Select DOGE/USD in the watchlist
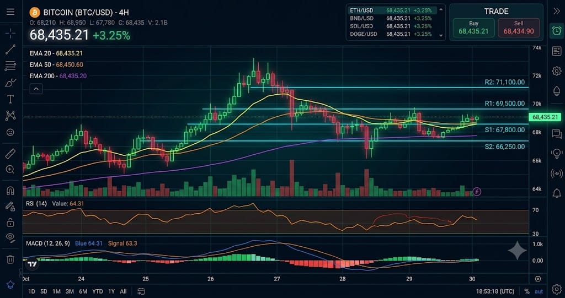 (391, 34)
